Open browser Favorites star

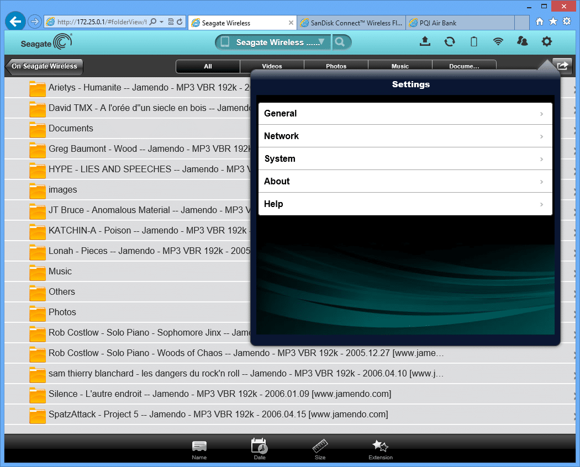[x=553, y=22]
